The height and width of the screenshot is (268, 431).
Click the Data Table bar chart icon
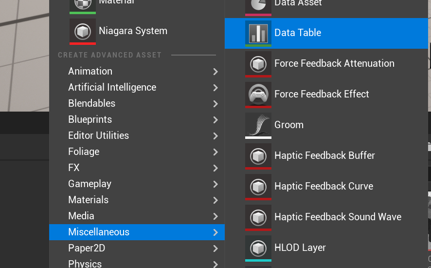pos(258,33)
